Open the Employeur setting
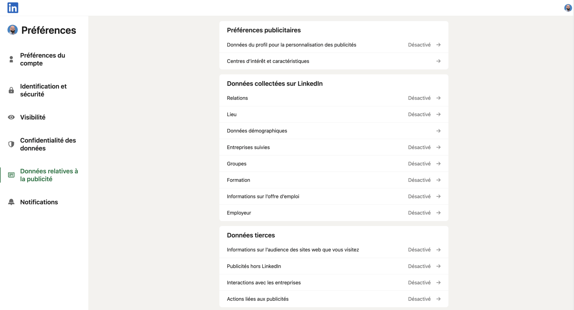Screen dimensions: 574x310 (334, 213)
